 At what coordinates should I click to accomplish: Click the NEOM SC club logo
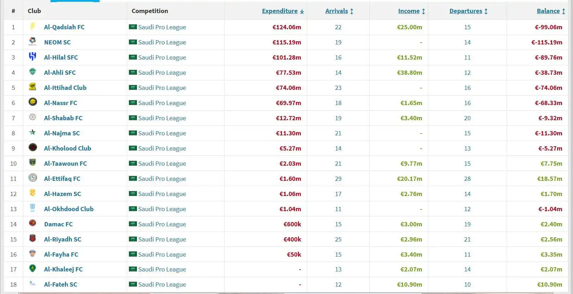pos(32,42)
